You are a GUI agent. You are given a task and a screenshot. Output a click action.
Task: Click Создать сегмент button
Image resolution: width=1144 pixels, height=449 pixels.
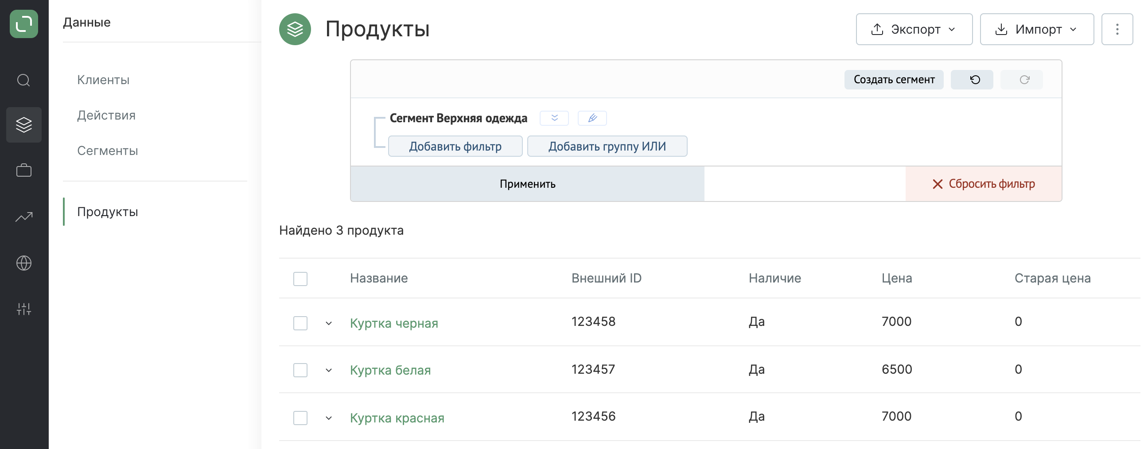pos(894,79)
